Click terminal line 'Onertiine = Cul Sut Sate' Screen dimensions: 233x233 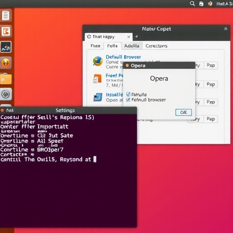[x=37, y=136]
